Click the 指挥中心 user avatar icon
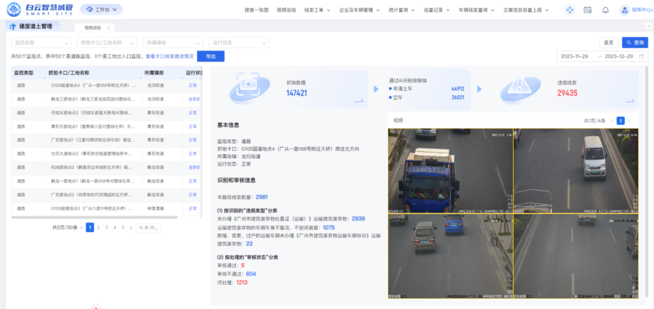Viewport: 654px width, 309px height. [x=624, y=10]
